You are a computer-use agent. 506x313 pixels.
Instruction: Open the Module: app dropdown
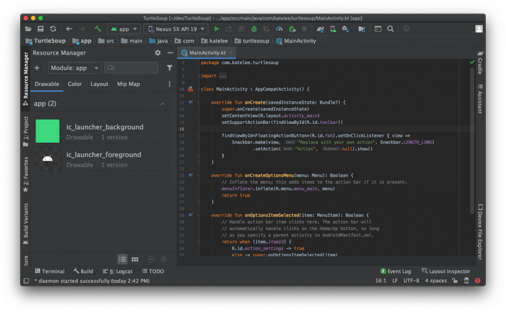75,68
